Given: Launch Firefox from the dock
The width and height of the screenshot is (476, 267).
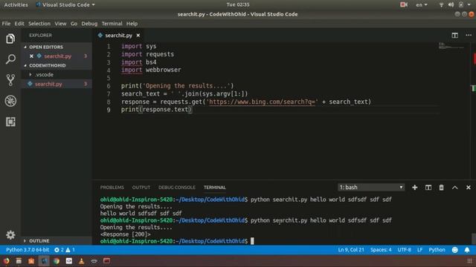Looking at the screenshot, I should [6, 260].
